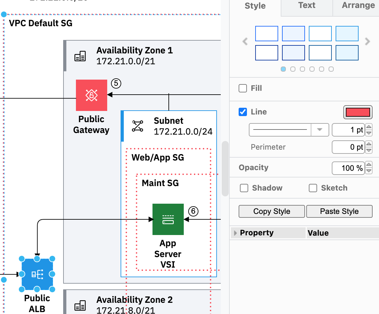Increase line width with up stepper

tap(369, 127)
